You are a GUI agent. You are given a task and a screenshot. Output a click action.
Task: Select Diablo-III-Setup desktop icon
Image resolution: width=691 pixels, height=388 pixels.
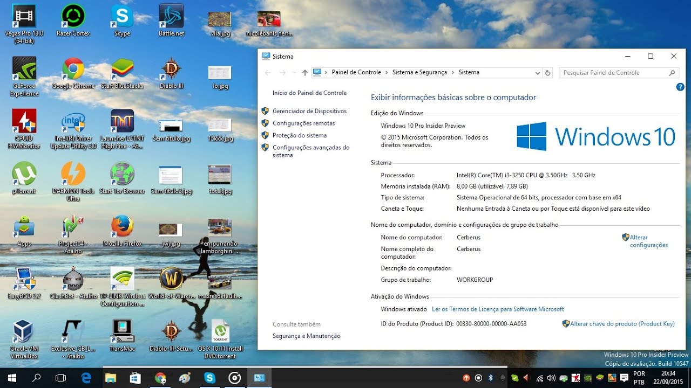(x=171, y=336)
